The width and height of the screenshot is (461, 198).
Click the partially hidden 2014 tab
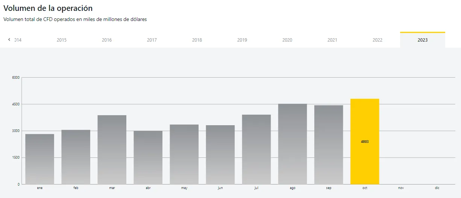click(18, 40)
